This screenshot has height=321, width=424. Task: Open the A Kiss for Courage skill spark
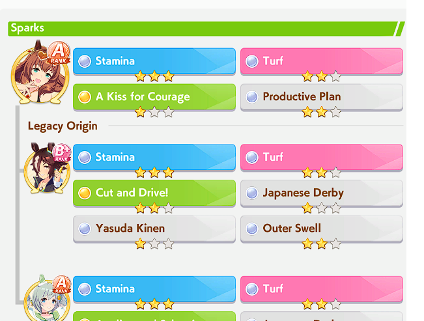[154, 97]
